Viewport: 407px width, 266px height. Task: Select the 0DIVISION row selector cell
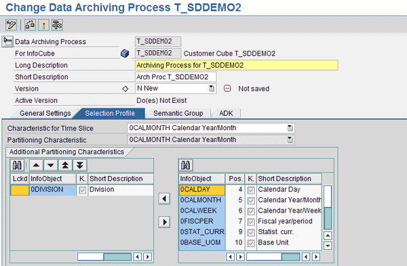point(20,190)
